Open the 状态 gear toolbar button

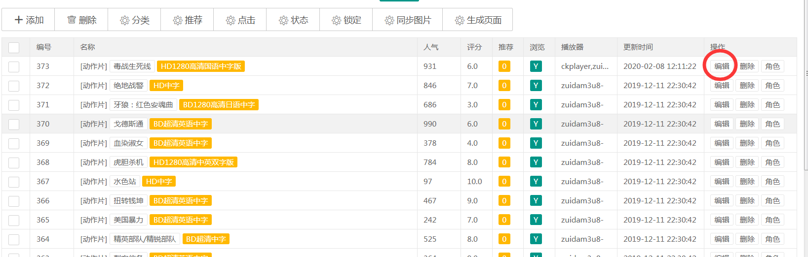pos(293,20)
